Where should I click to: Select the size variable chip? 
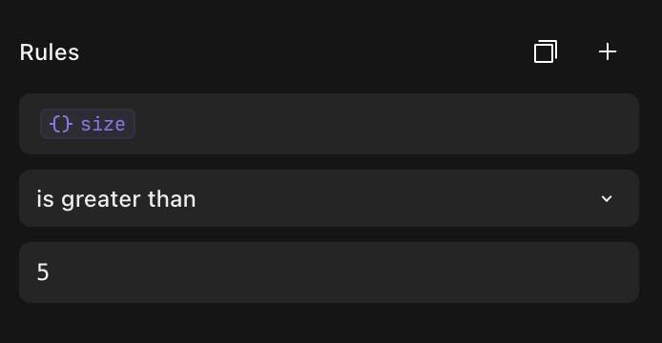tap(88, 124)
